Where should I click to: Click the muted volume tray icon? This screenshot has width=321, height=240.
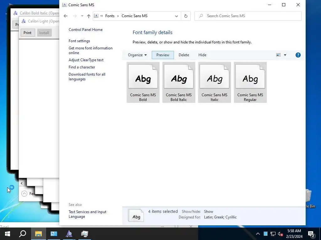280,234
